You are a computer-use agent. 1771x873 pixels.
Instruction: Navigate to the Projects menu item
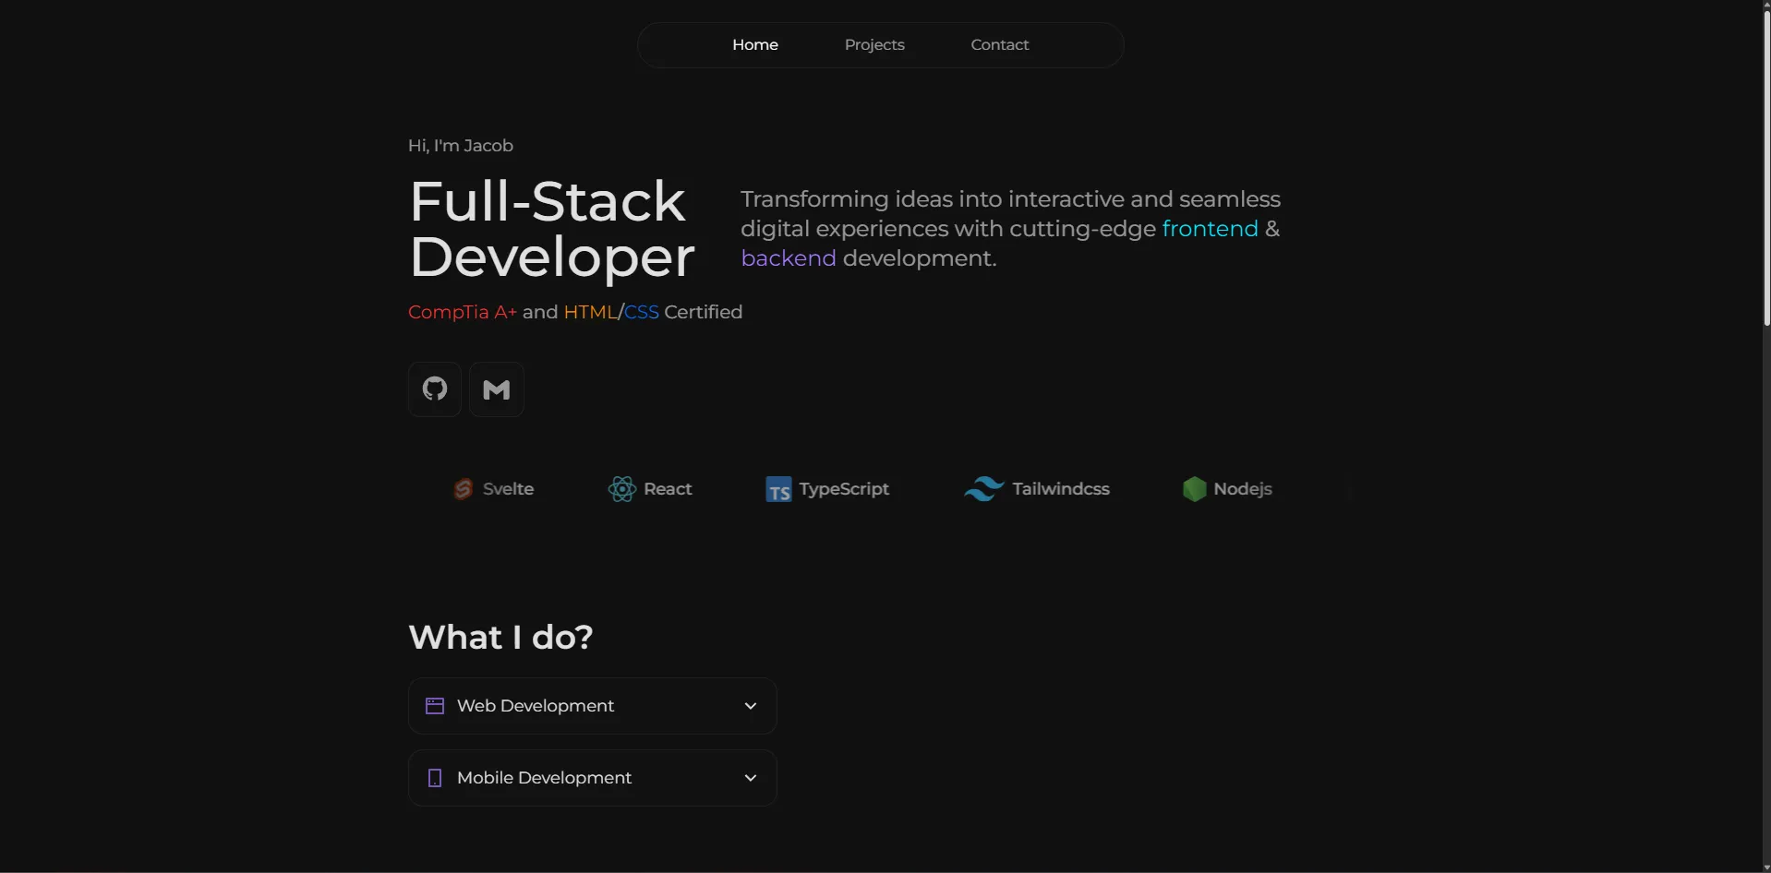tap(873, 44)
